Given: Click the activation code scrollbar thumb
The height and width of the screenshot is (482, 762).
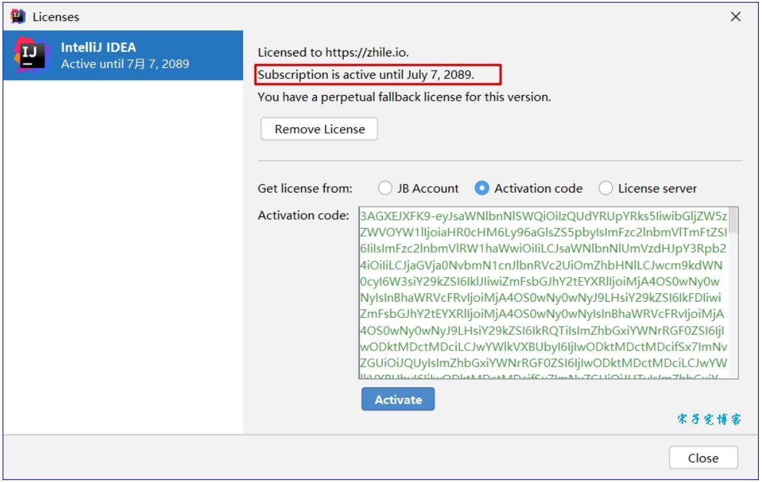Looking at the screenshot, I should [732, 220].
